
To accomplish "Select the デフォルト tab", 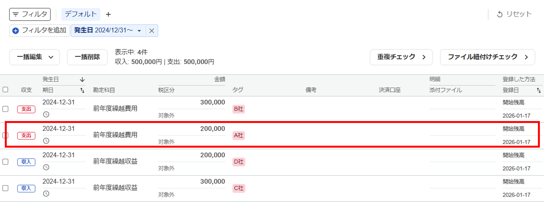I will [81, 14].
